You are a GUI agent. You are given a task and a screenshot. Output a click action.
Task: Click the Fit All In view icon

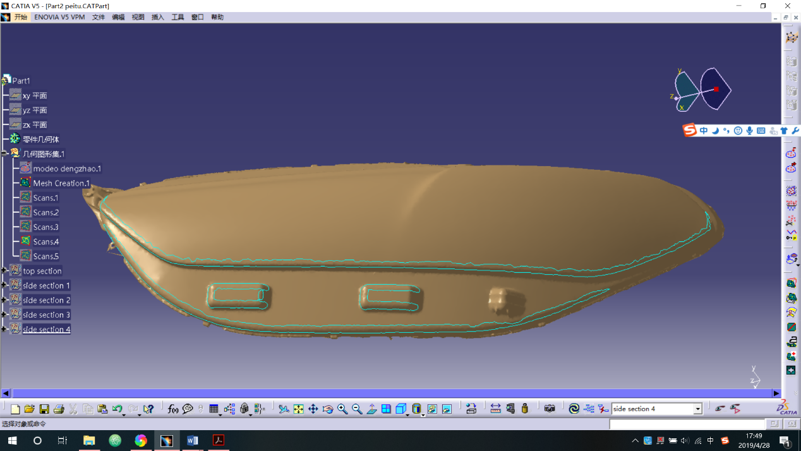click(299, 409)
